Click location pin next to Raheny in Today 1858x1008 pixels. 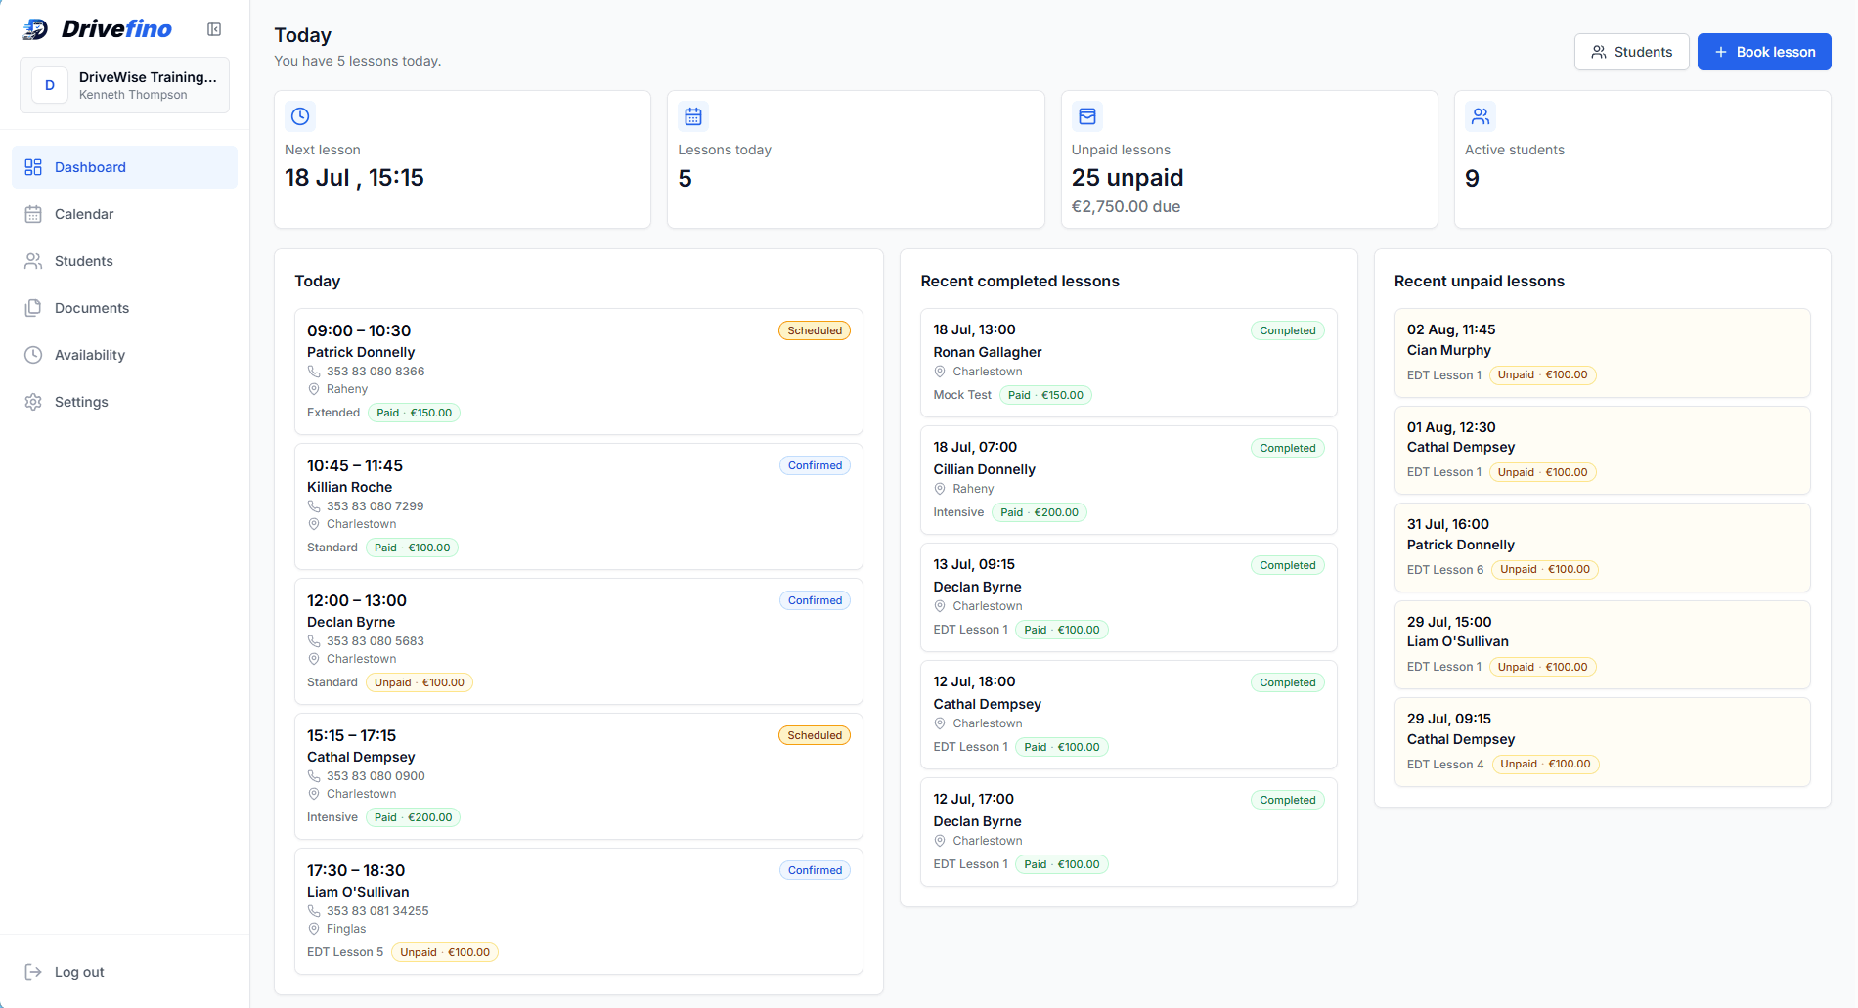314,389
